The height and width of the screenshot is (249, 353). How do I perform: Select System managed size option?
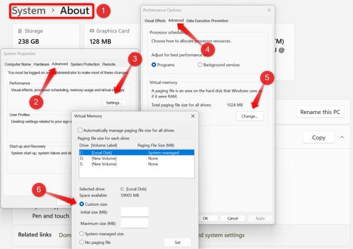click(81, 234)
